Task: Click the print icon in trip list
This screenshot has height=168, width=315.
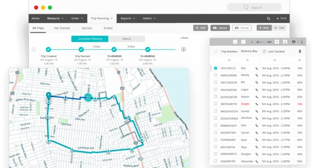Action: coord(294,42)
